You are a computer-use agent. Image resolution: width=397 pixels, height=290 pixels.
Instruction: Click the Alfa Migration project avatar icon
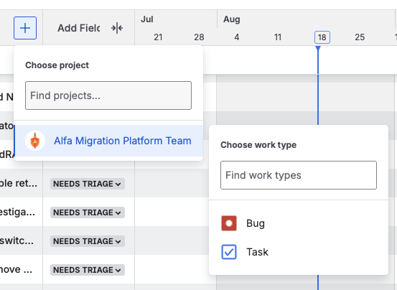pos(35,141)
